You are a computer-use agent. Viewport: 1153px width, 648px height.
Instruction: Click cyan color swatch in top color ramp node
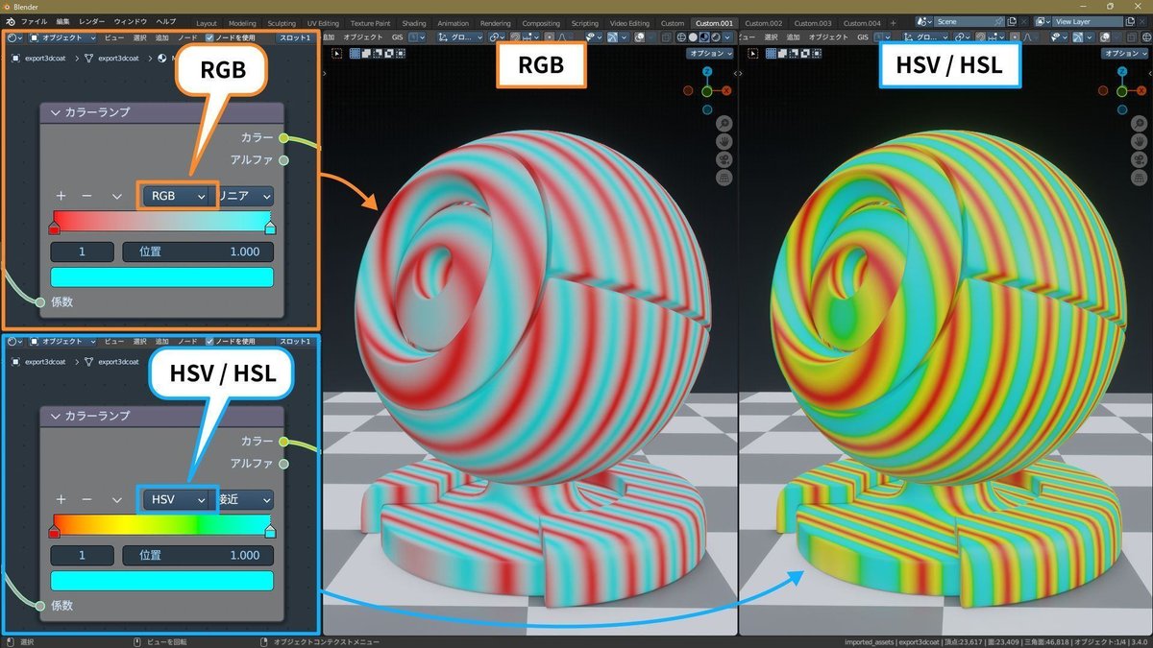162,277
